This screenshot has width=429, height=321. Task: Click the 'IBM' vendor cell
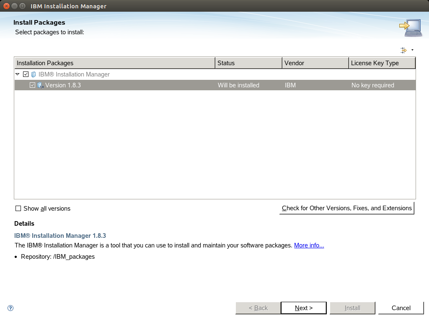290,85
